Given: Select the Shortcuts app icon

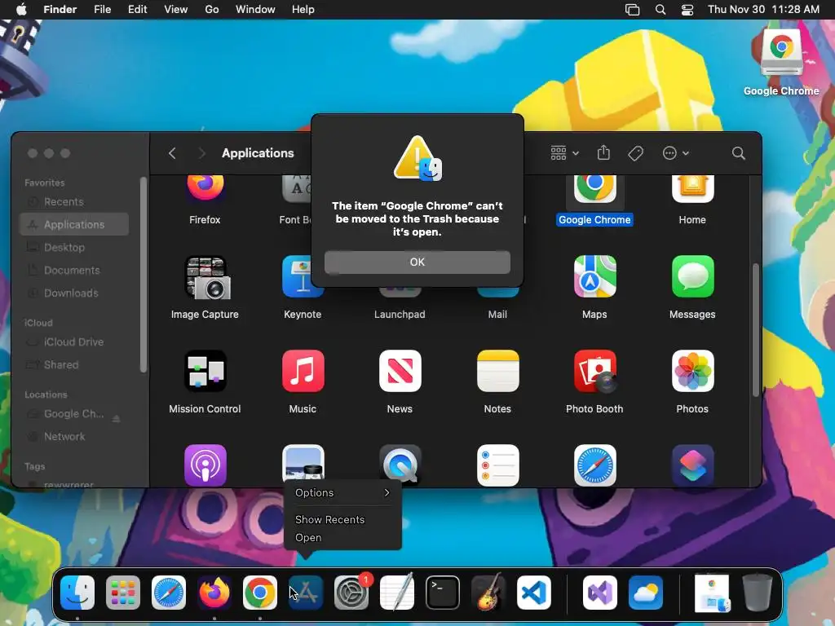Looking at the screenshot, I should (x=692, y=465).
